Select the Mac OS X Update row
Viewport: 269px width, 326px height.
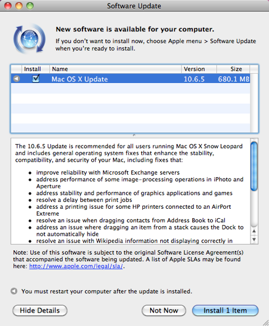(x=131, y=79)
